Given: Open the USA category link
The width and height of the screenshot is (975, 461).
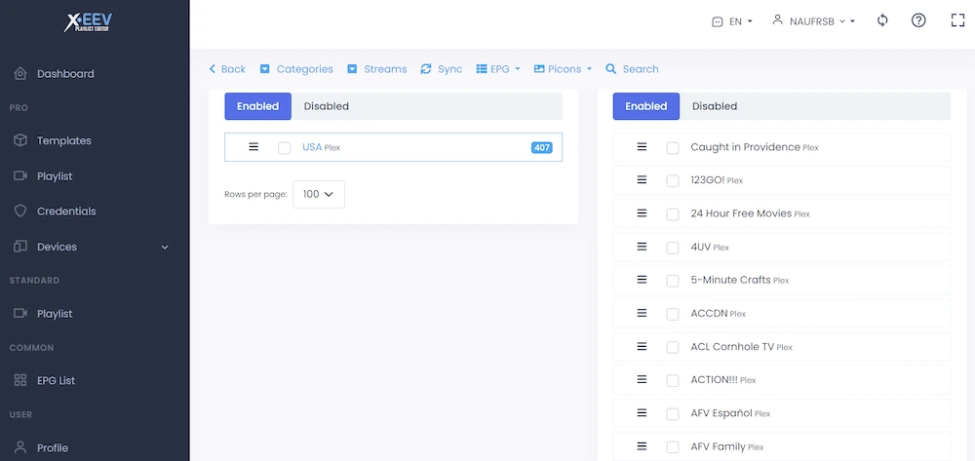Looking at the screenshot, I should (x=312, y=147).
